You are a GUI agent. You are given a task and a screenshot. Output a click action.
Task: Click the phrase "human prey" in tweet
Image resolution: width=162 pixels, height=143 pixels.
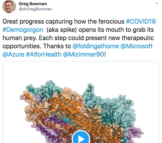[19, 38]
